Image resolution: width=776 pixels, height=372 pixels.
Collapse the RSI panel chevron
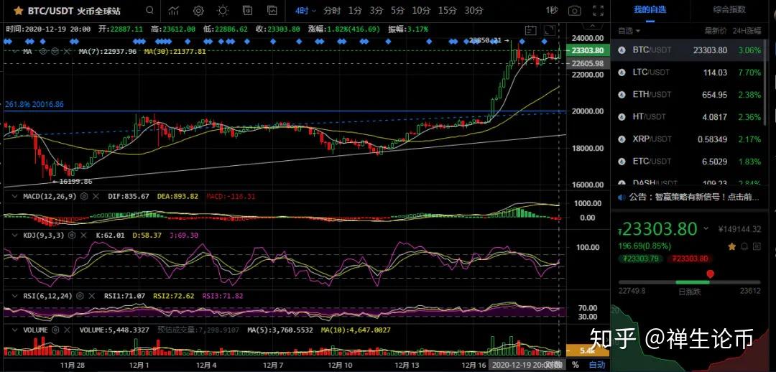[15, 296]
